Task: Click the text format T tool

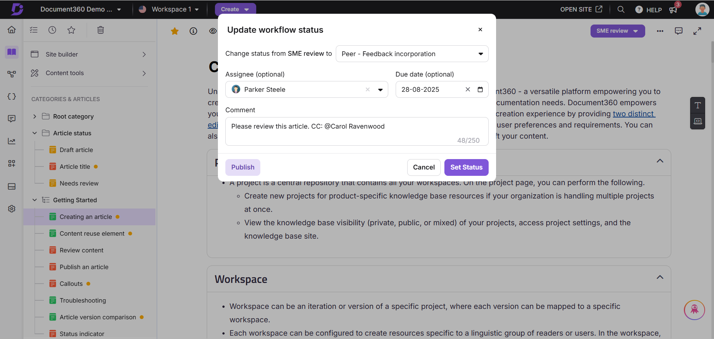Action: [698, 105]
